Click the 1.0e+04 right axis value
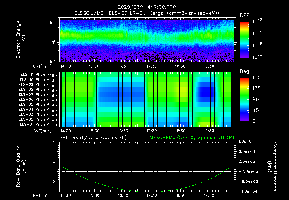This screenshot has height=200, width=289. [246, 142]
